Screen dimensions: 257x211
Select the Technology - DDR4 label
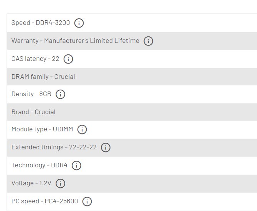[40, 165]
